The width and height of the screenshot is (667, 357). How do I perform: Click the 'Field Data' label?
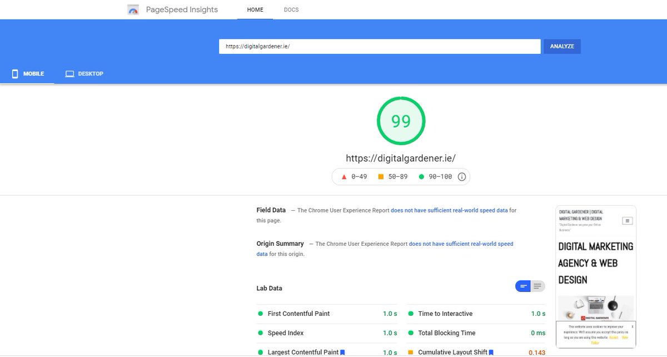(x=271, y=210)
